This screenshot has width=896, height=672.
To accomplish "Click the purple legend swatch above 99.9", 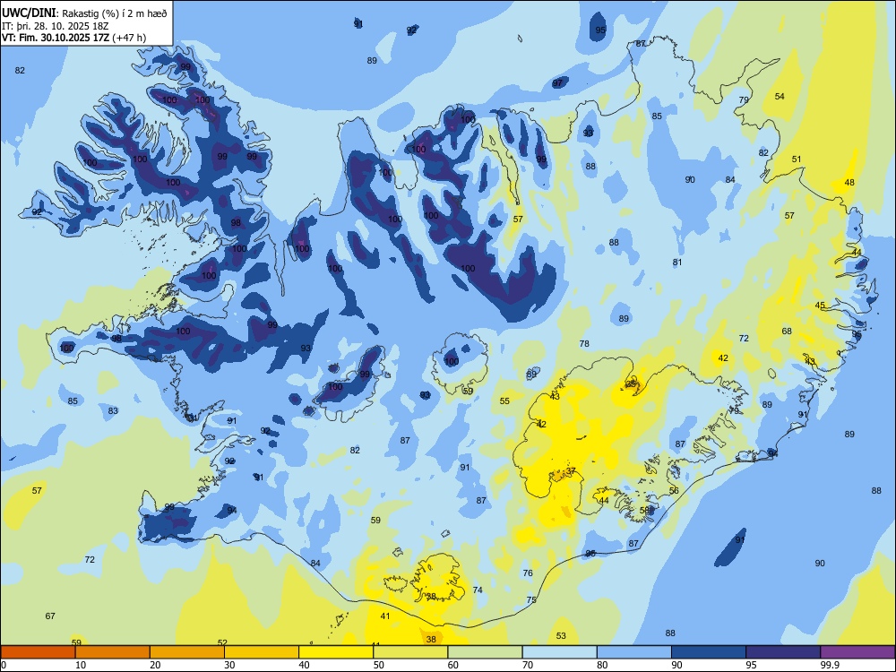I will [857, 652].
